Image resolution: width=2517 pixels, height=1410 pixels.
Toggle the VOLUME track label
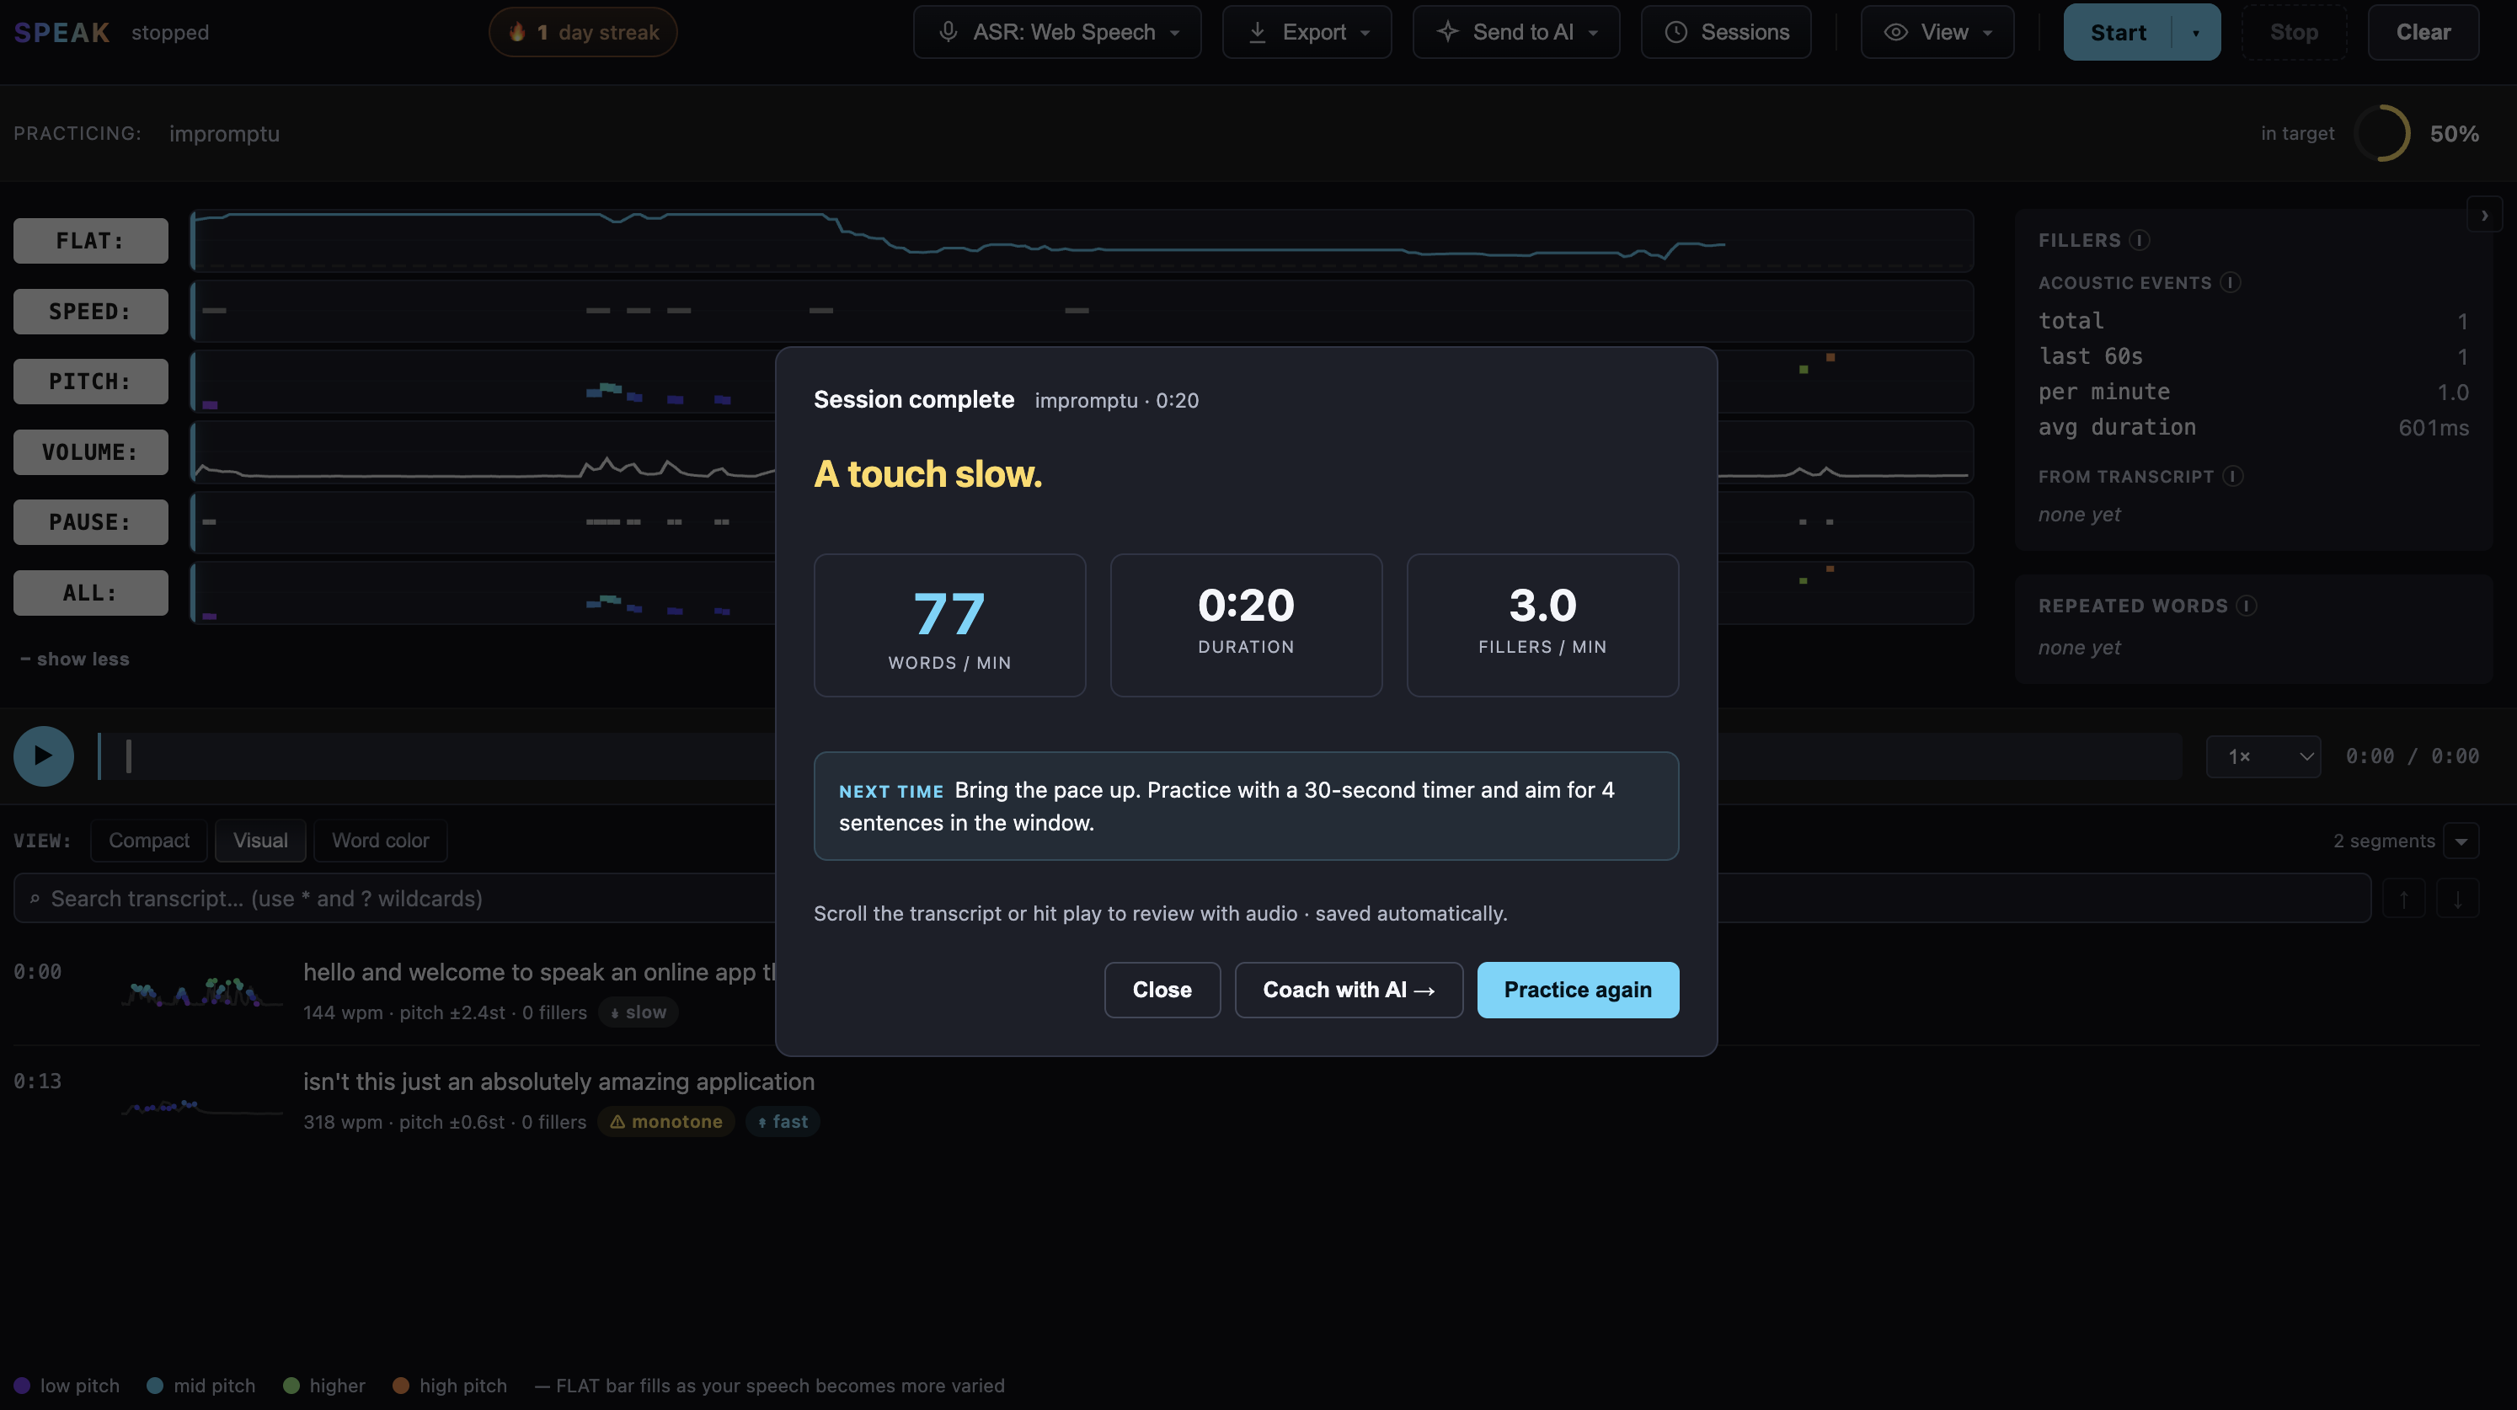coord(91,451)
